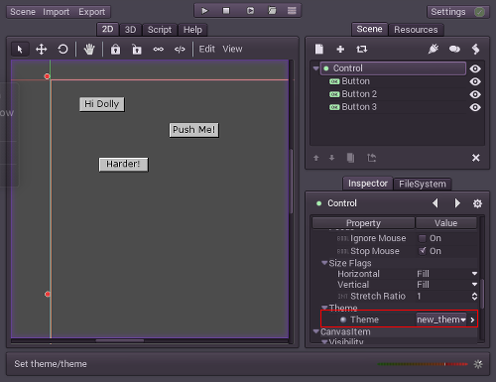
Task: Collapse the Control tree node
Action: click(315, 68)
